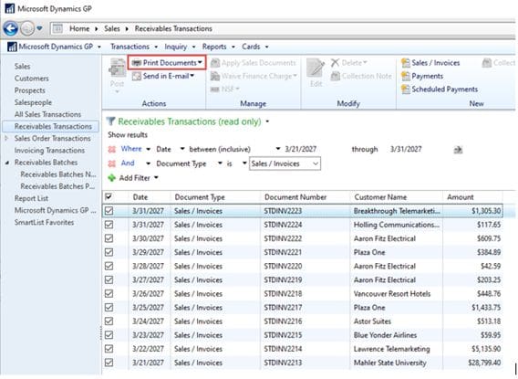
Task: Open the navigation history dropdown arrow
Action: coord(39,28)
